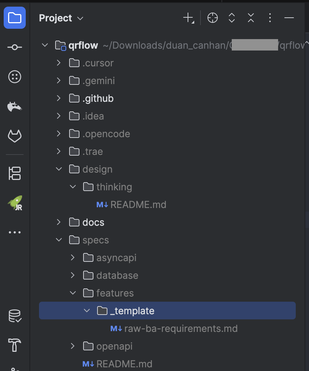Expand the docs folder

click(x=58, y=222)
